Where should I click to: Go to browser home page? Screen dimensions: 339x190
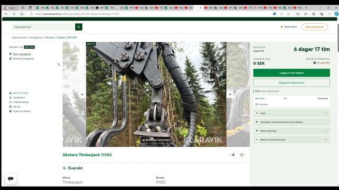(22, 14)
